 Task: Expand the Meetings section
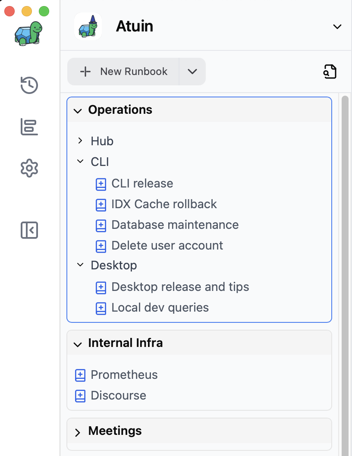[78, 432]
